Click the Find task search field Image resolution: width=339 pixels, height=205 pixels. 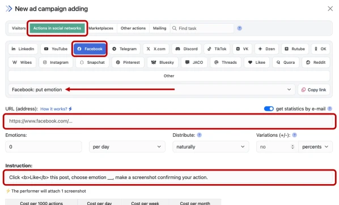(202, 28)
